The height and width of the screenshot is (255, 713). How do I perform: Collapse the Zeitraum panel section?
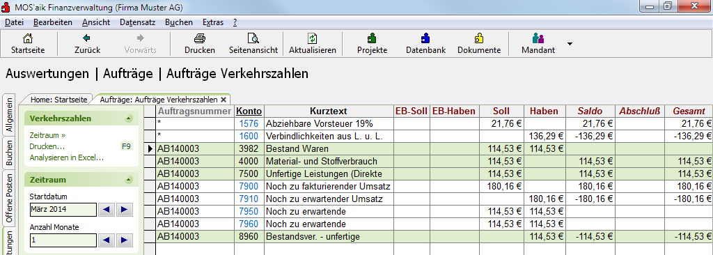(129, 180)
